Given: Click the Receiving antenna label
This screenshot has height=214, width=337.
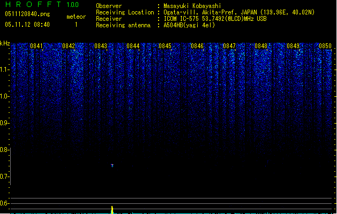Looking at the screenshot, I should [x=123, y=25].
